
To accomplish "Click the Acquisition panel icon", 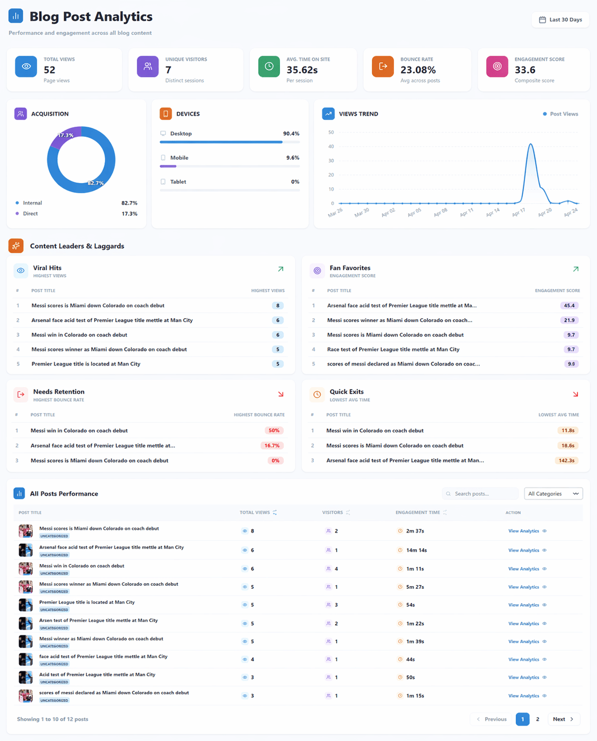I will pos(21,114).
